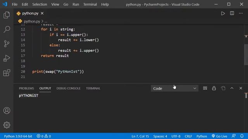Open the Extensions view
Viewport: 248px width, 139px height.
(7, 73)
